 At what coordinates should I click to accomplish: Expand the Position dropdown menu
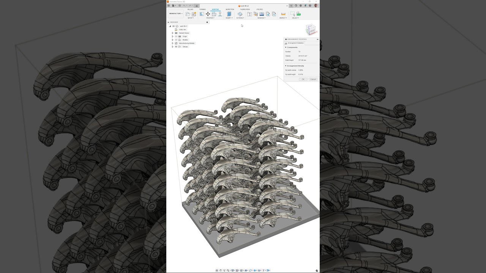pyautogui.click(x=210, y=18)
